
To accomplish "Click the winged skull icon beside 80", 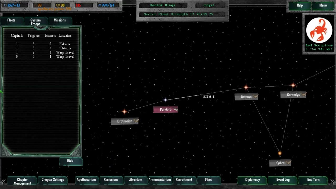I will 58,5.
